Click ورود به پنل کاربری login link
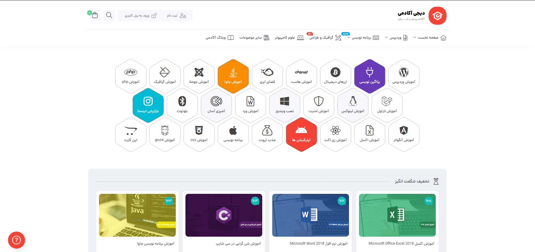This screenshot has height=252, width=535. pos(141,16)
